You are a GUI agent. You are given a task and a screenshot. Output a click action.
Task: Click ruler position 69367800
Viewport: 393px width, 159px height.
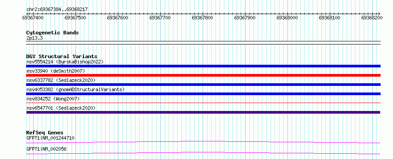coord(203,18)
